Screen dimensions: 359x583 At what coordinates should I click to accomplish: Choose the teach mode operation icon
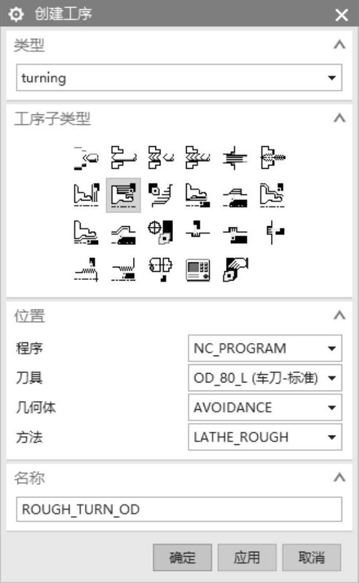pos(160,232)
